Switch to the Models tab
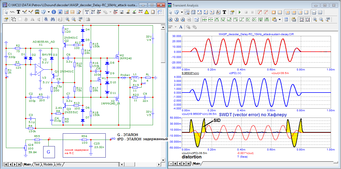The width and height of the screenshot is (341, 169). pos(48,164)
